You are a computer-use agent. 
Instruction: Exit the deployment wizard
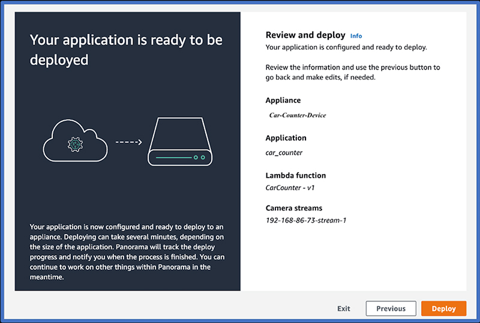[343, 309]
